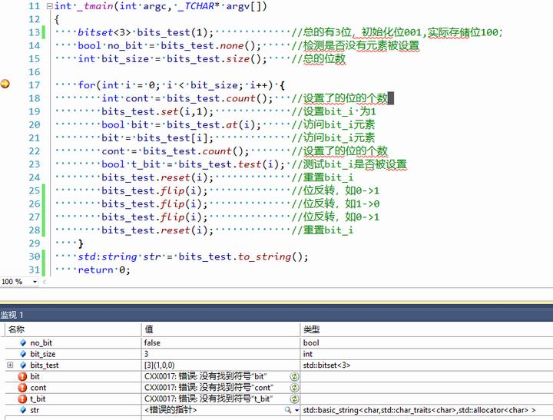Click the bits_test variable icon
Screen dimensions: 553x420
click(23, 365)
